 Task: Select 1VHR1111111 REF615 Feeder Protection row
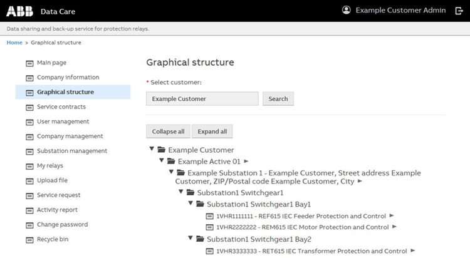(x=301, y=216)
